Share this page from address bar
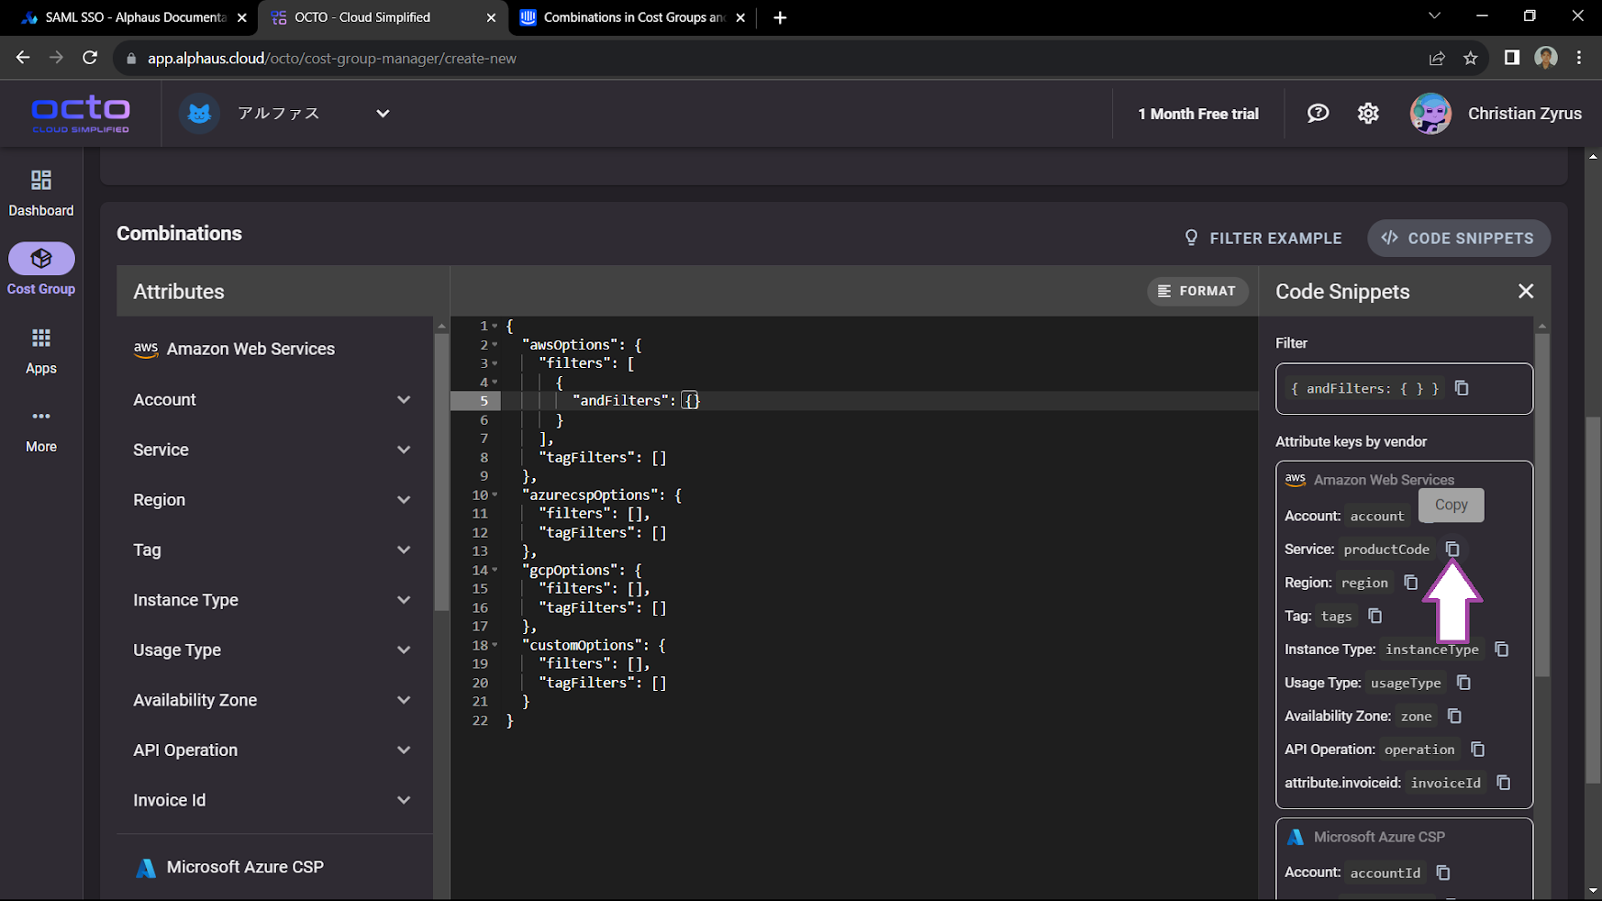 (x=1437, y=58)
